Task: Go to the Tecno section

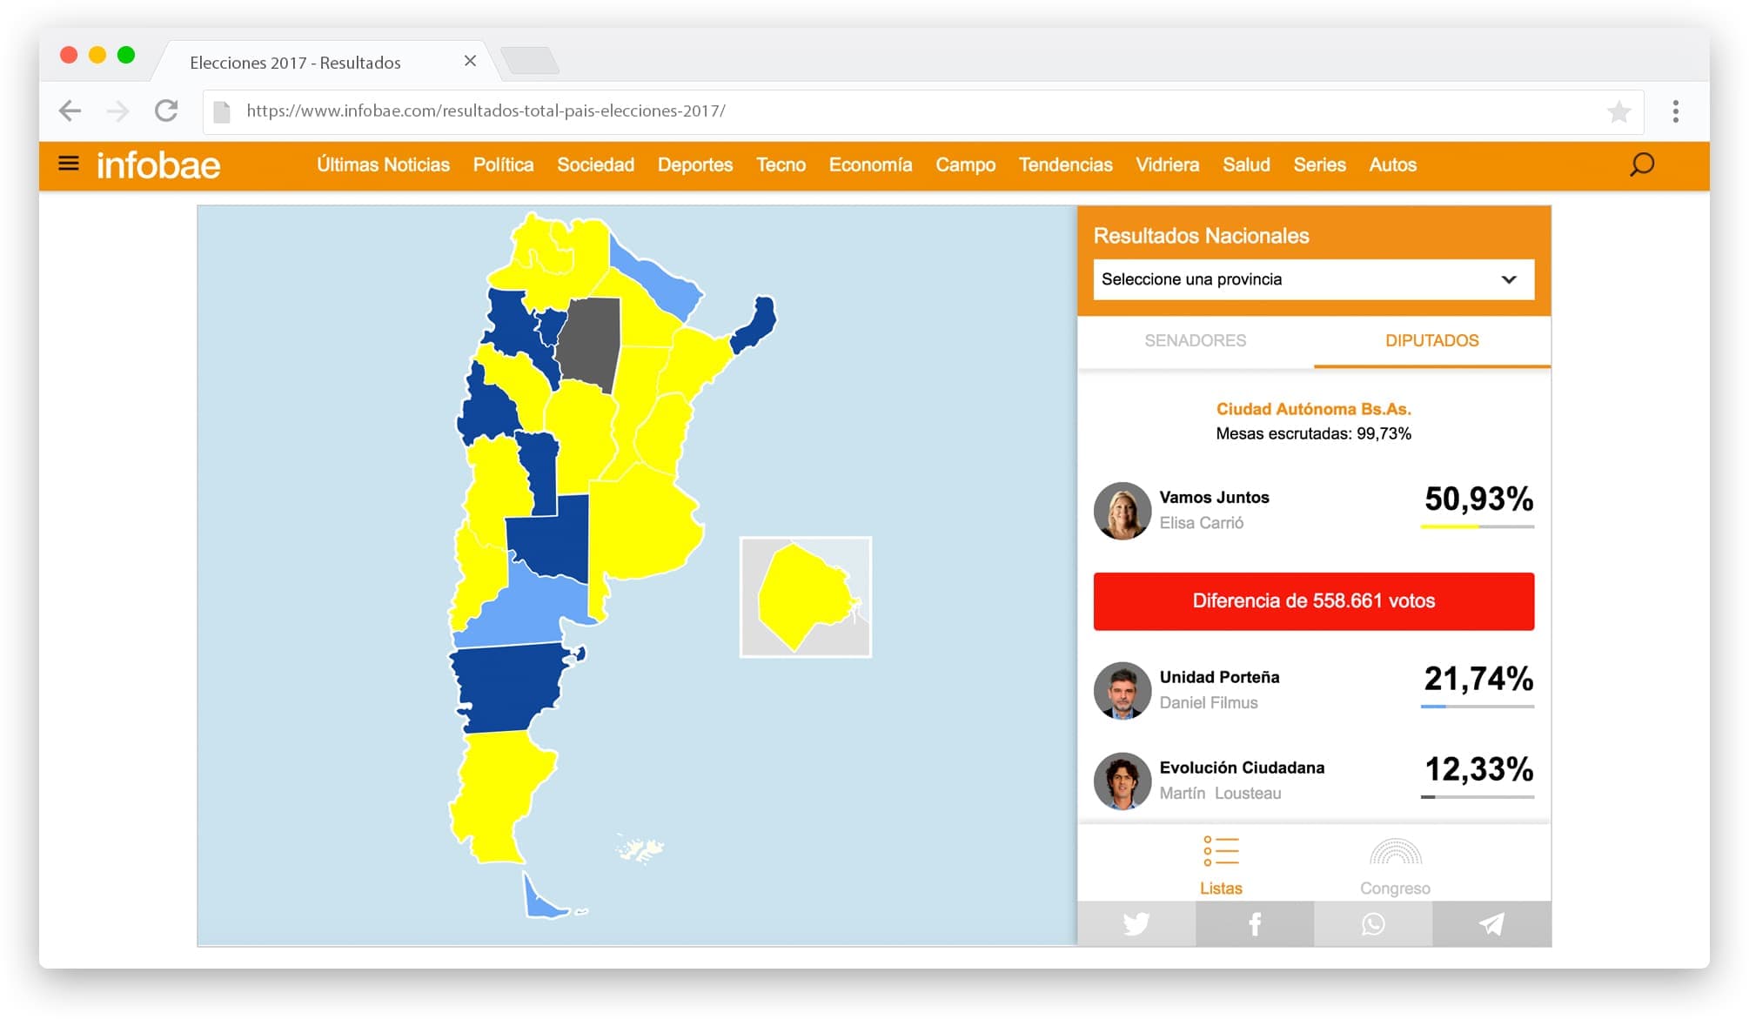Action: [x=781, y=164]
